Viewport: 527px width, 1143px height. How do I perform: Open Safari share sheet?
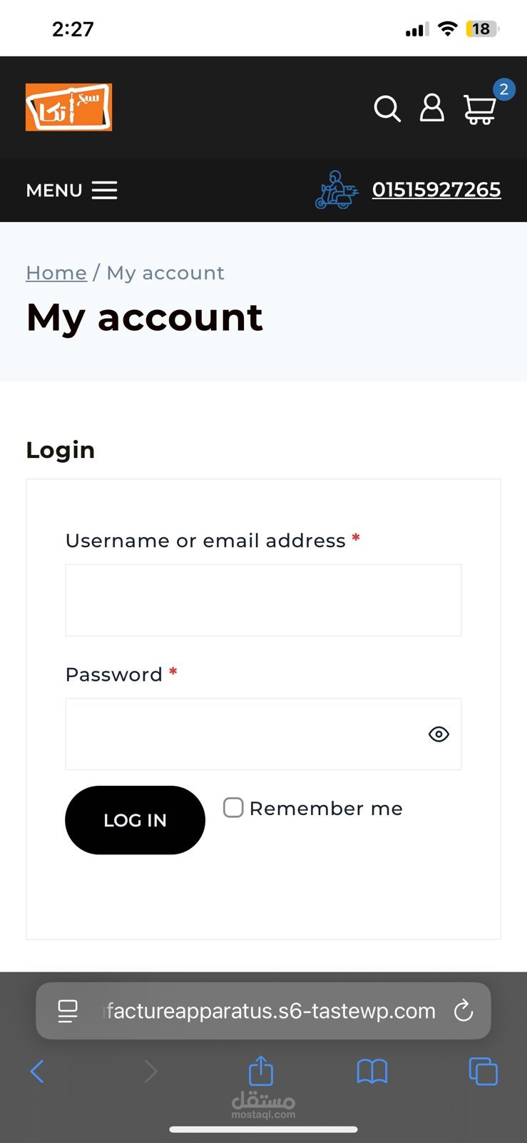[x=261, y=1071]
